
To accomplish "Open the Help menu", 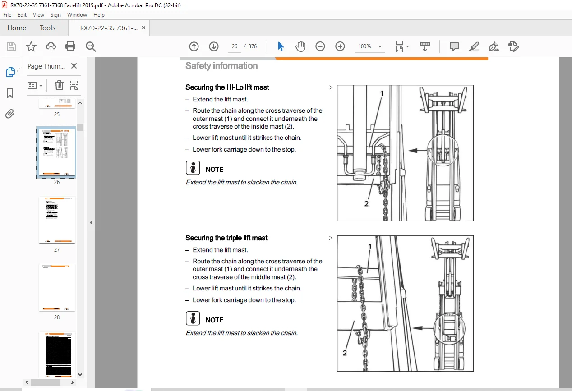I will point(99,15).
